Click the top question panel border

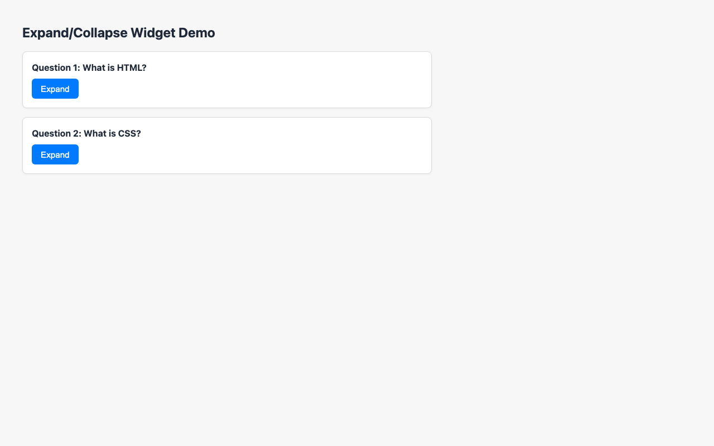coord(226,51)
